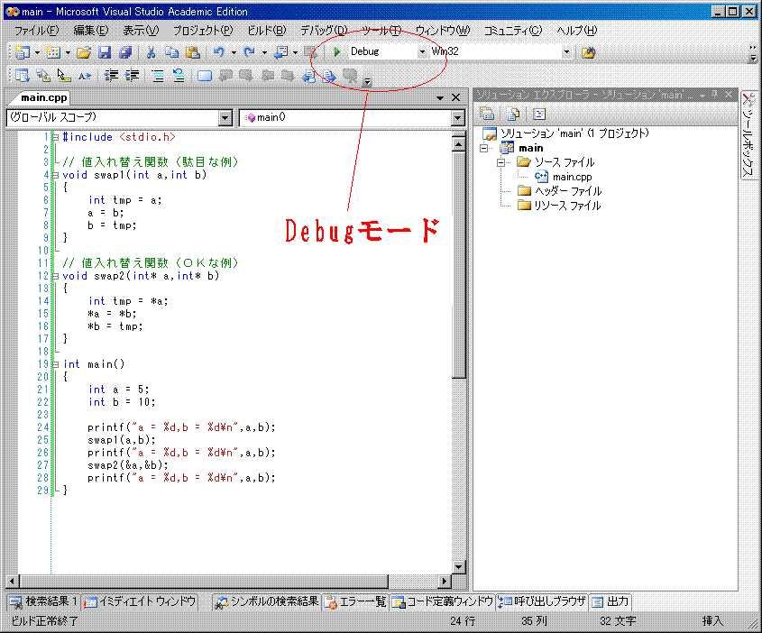
Task: Click the Copy icon
Action: pyautogui.click(x=171, y=52)
